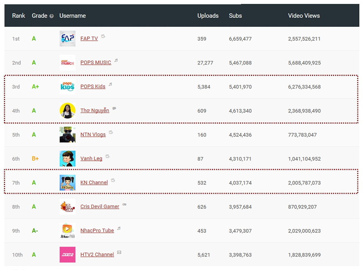Click the category icon beside KN Channel
Image resolution: width=363 pixels, height=270 pixels.
point(113,180)
